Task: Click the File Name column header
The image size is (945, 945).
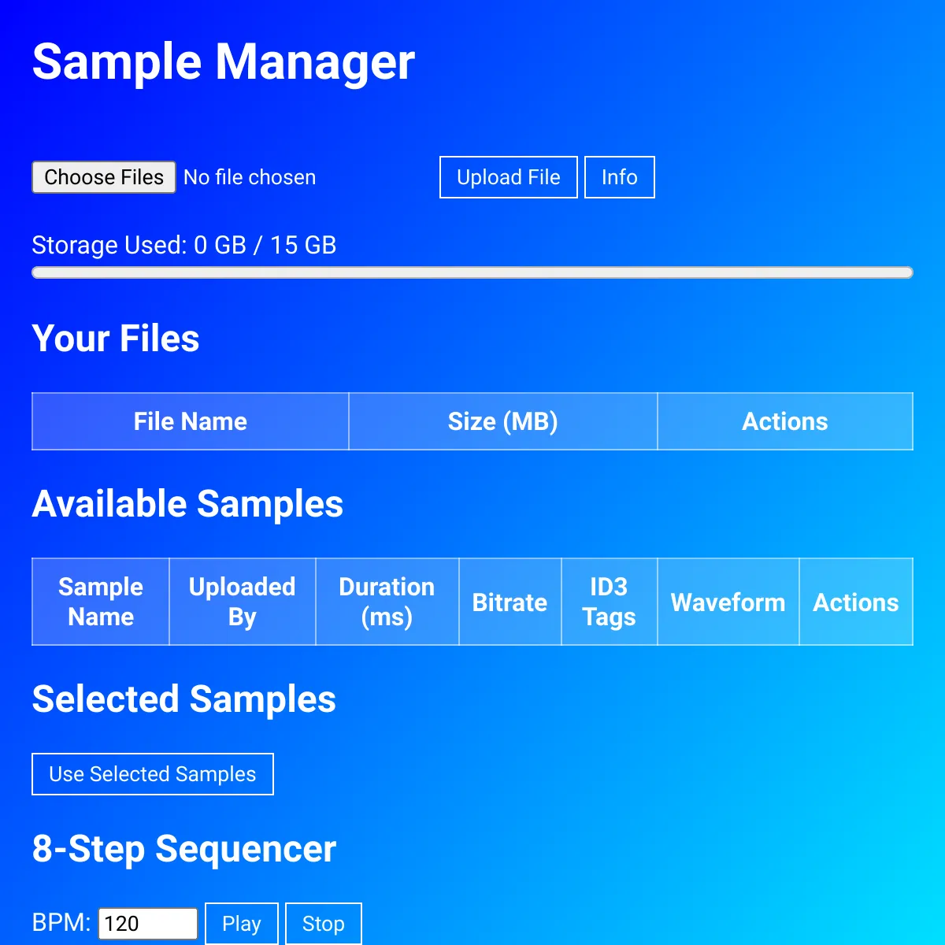Action: (x=190, y=421)
